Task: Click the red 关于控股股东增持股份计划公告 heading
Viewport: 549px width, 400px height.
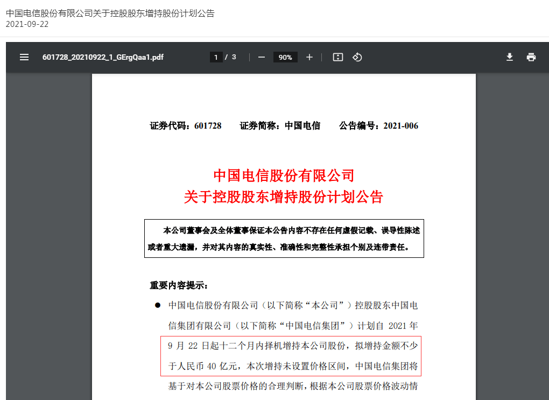Action: [x=284, y=197]
